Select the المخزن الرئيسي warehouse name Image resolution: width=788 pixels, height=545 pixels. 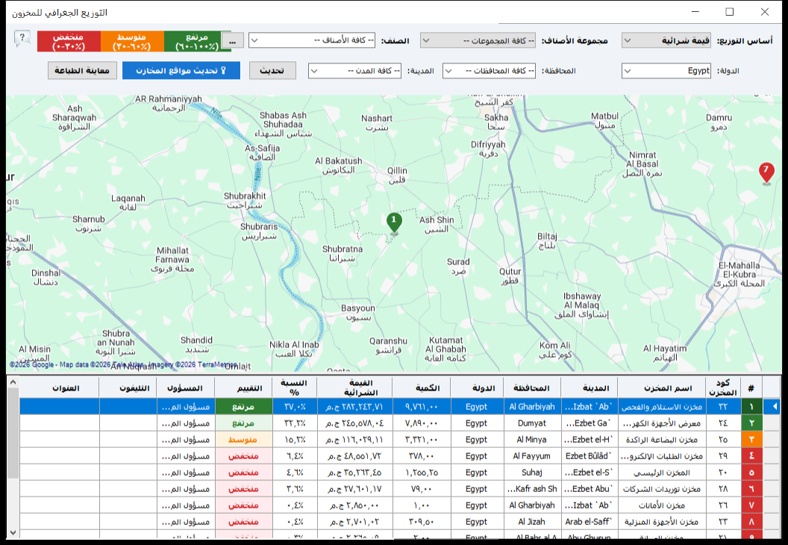(662, 473)
